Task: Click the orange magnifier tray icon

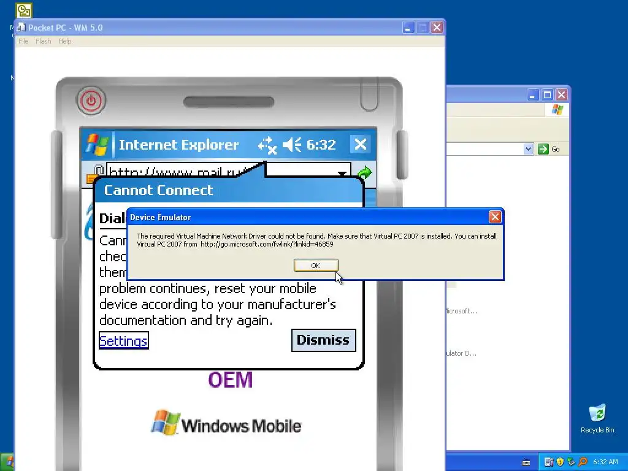Action: (x=583, y=462)
